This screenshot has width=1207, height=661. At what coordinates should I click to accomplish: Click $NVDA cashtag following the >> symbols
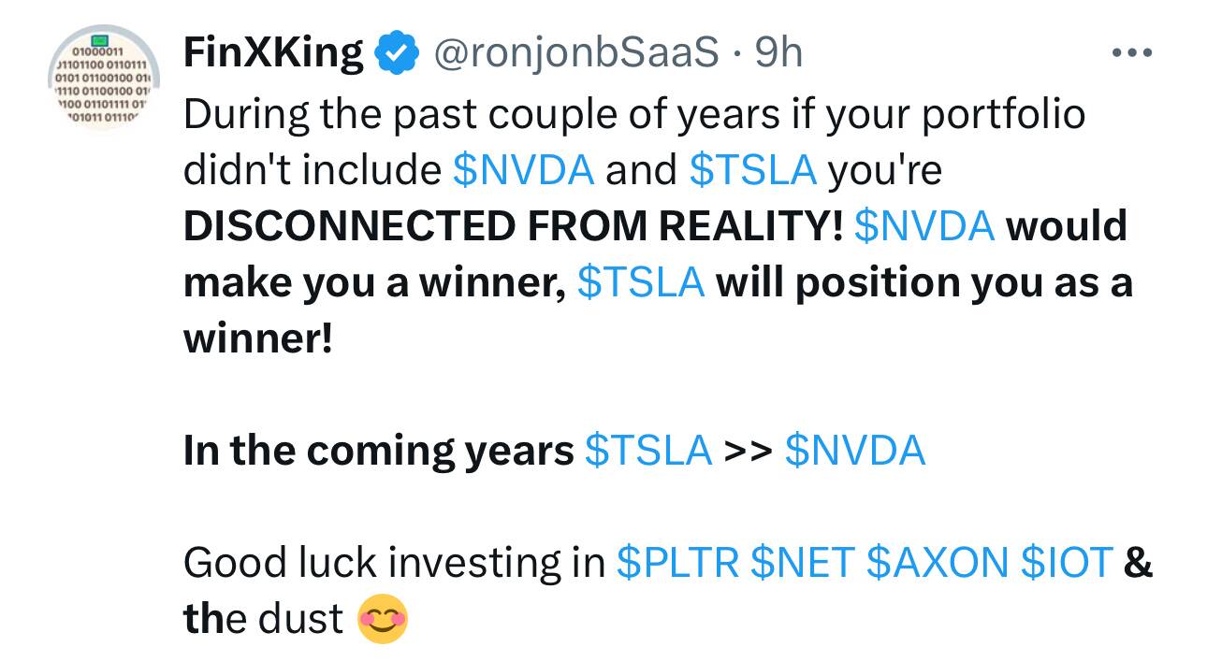(x=855, y=450)
